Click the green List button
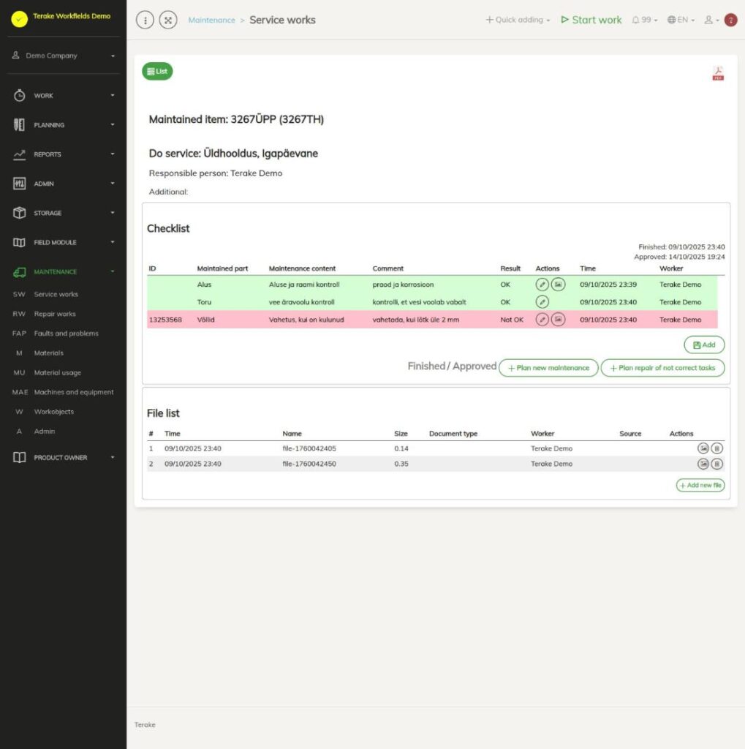Screen dimensions: 745x749 157,71
